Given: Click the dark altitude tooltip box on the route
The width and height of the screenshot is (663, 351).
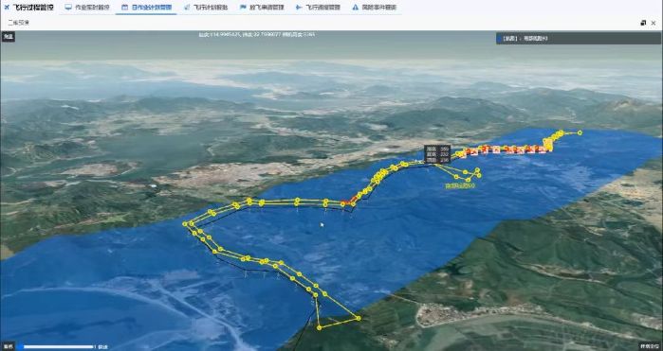Looking at the screenshot, I should 437,154.
